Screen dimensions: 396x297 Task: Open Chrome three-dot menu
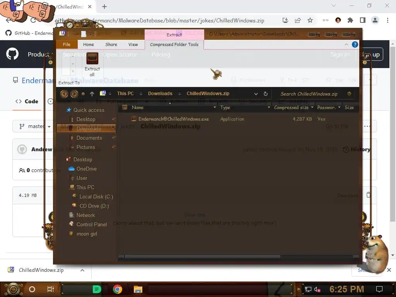point(387,20)
